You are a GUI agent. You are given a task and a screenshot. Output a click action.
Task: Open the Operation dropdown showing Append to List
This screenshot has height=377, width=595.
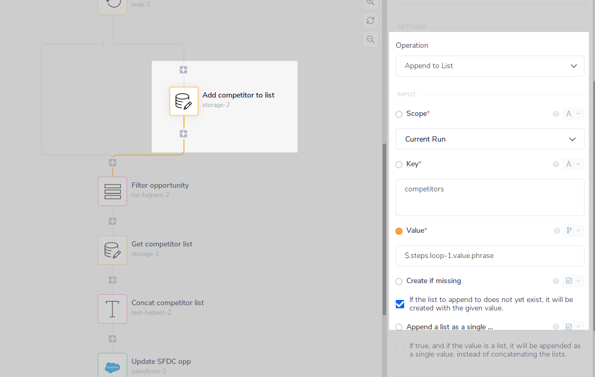[x=490, y=66]
